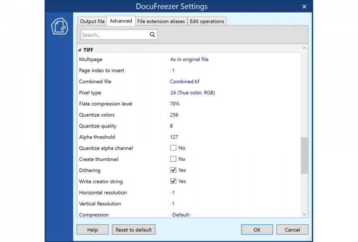Edit the Combined.tif file name value
This screenshot has height=242, width=358.
(184, 81)
